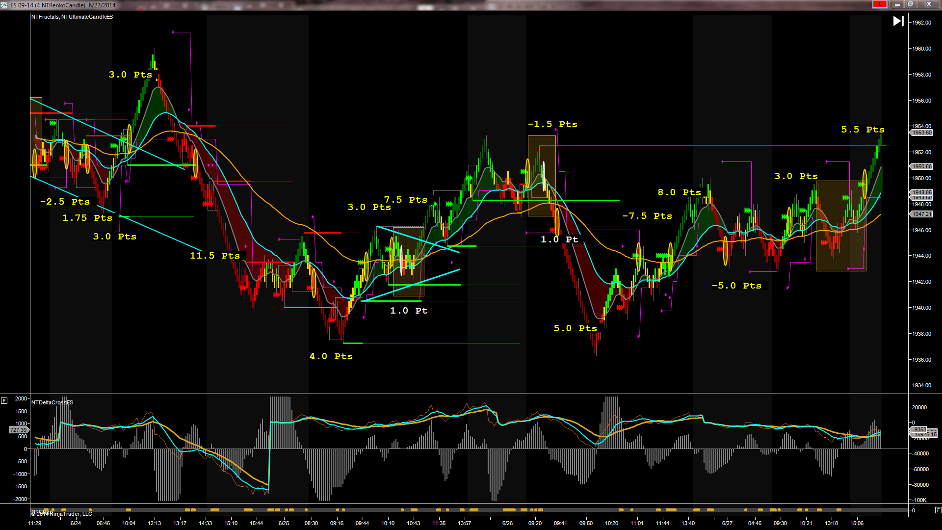Click the 727.39 value marker in the lower panel

pos(18,430)
